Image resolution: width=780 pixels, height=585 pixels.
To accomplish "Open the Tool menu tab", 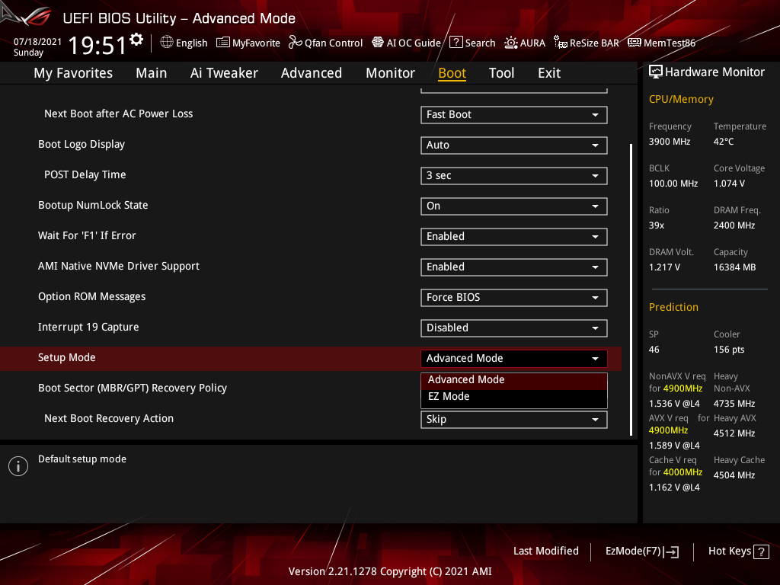I will click(501, 72).
